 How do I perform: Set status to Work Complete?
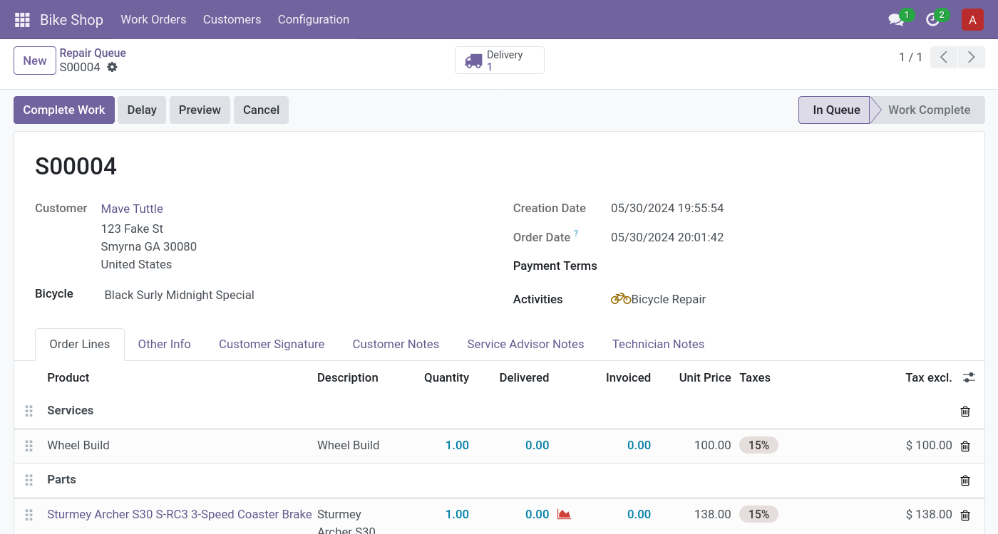coord(928,110)
